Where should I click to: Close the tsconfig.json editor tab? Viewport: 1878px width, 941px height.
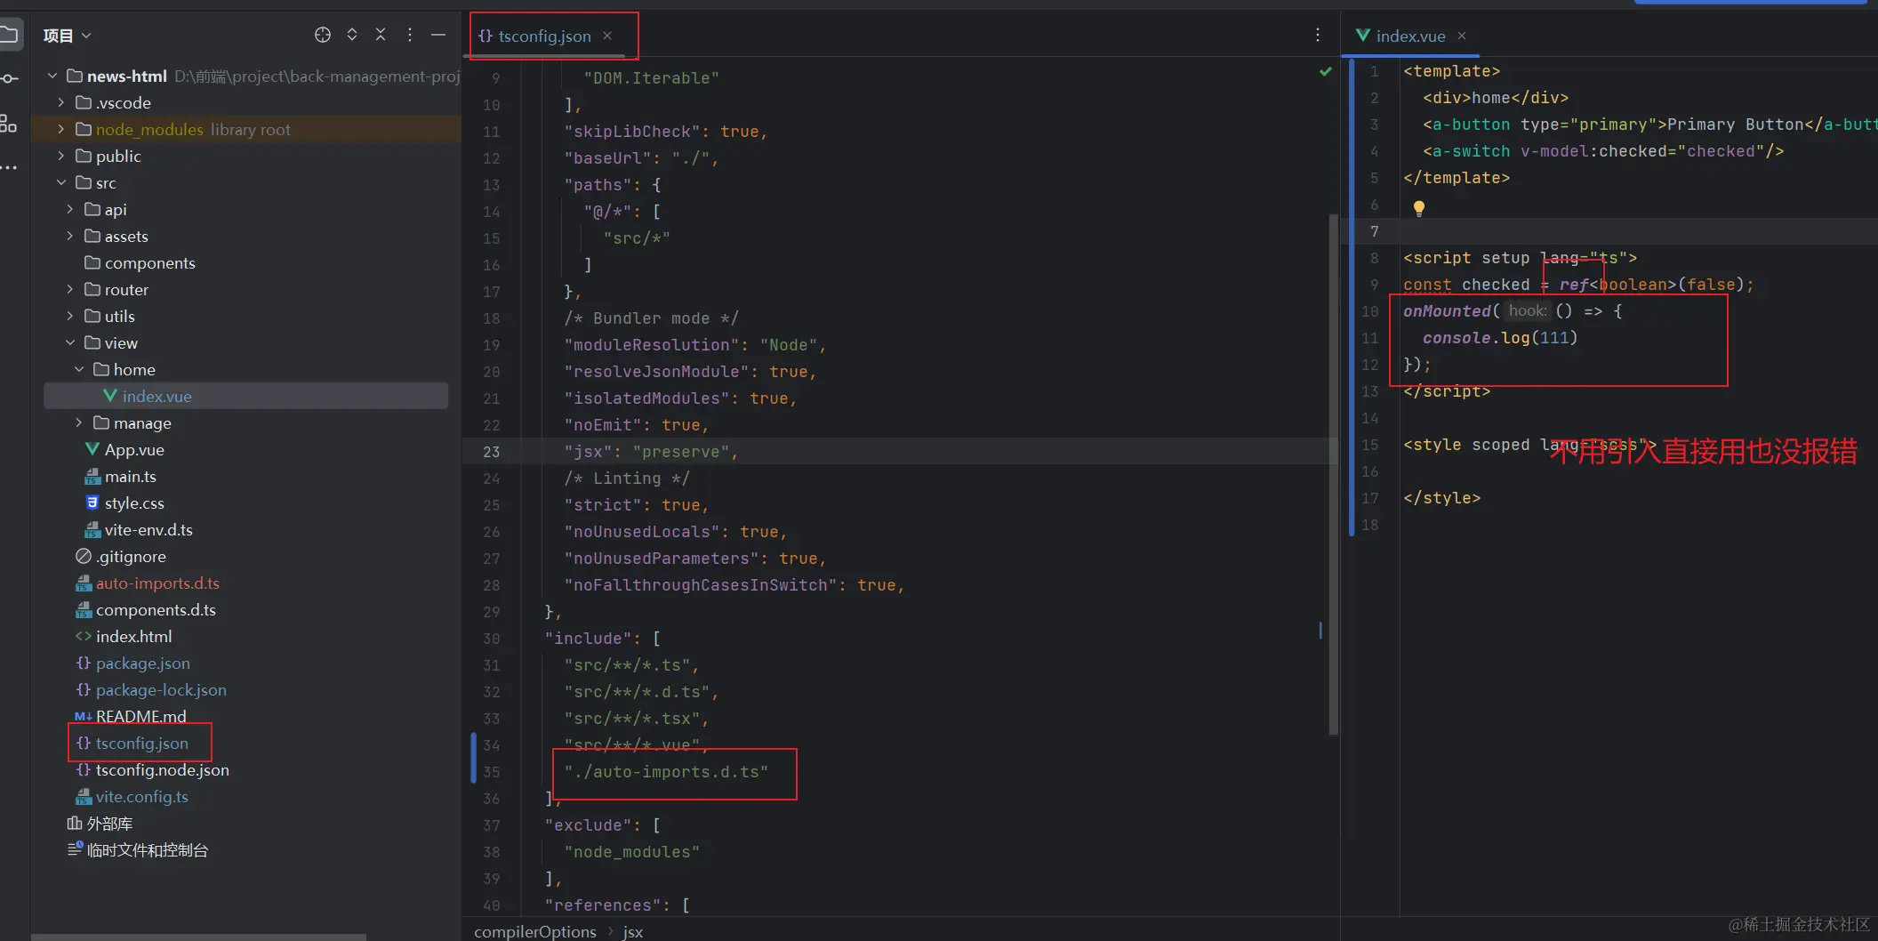607,36
